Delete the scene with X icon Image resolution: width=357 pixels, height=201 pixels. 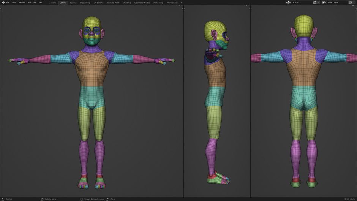click(x=318, y=2)
